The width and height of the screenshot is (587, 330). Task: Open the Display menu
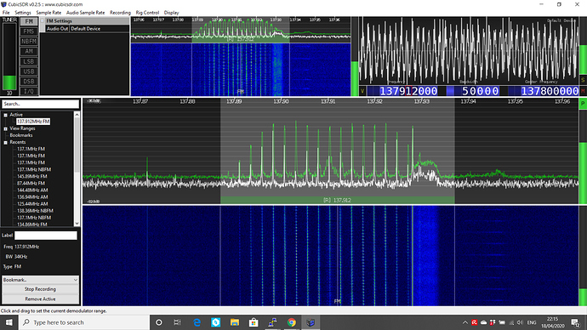(x=172, y=13)
